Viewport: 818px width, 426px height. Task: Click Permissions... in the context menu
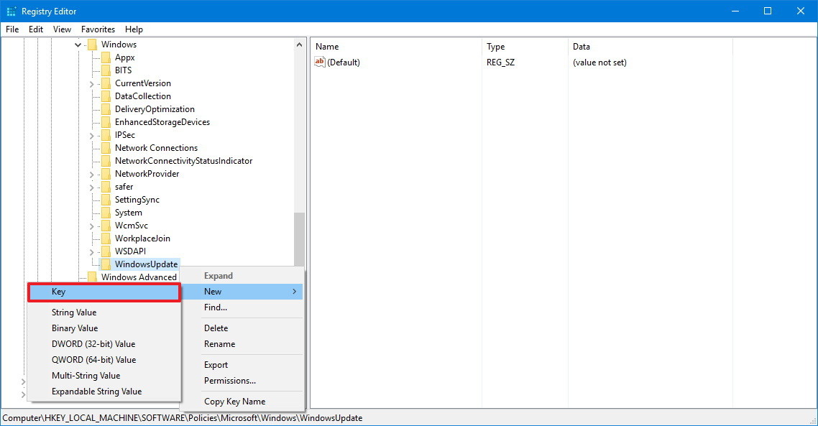click(x=229, y=381)
